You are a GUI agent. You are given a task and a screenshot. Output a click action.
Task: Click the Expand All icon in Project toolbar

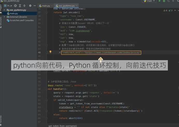[20, 6]
